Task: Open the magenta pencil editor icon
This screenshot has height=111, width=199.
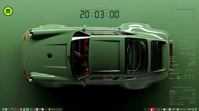Action: 40,109
